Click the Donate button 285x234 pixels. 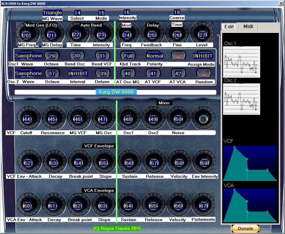click(245, 228)
